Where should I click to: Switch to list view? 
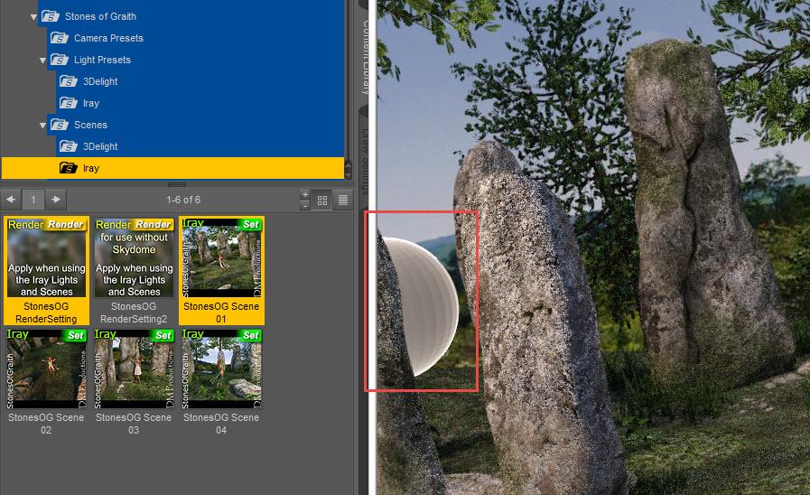tap(343, 200)
